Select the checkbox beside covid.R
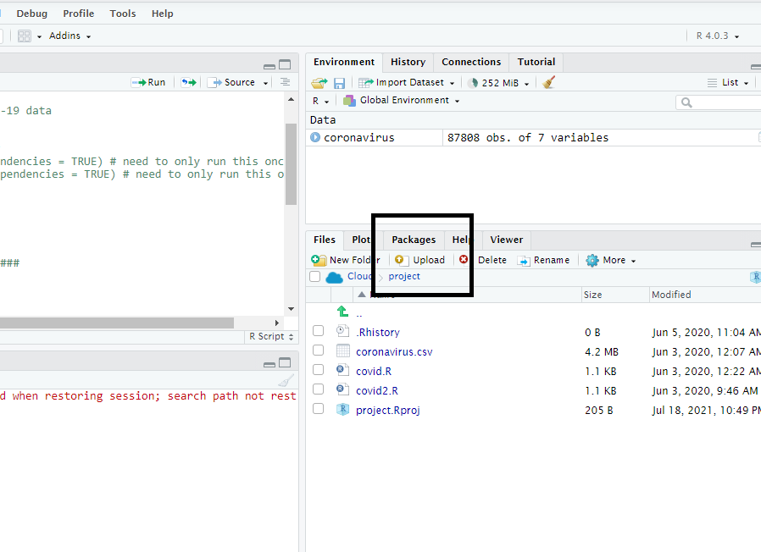761x552 pixels. pos(318,370)
